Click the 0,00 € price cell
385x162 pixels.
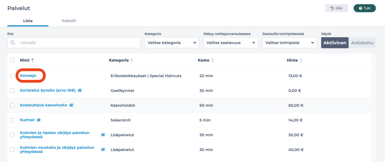click(x=294, y=91)
